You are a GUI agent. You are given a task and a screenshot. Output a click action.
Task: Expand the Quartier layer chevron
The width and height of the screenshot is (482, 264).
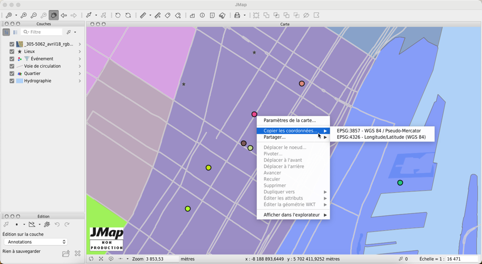(x=80, y=74)
